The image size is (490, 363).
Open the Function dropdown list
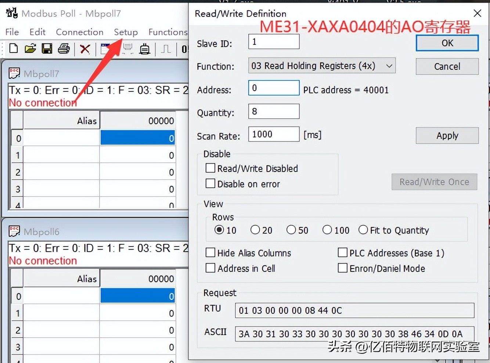(x=322, y=66)
